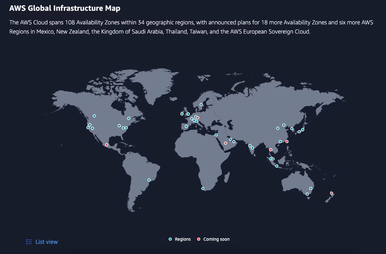This screenshot has height=254, width=386.
Task: Select the Cape Town marker in South Africa
Action: [x=203, y=188]
